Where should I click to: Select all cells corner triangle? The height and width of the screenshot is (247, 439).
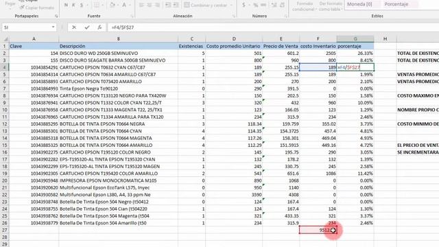(5, 39)
